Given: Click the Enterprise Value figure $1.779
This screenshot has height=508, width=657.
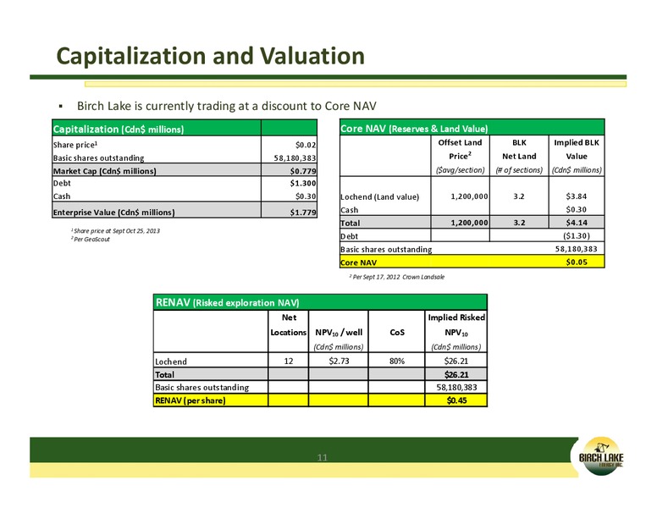Looking at the screenshot, I should 303,212.
